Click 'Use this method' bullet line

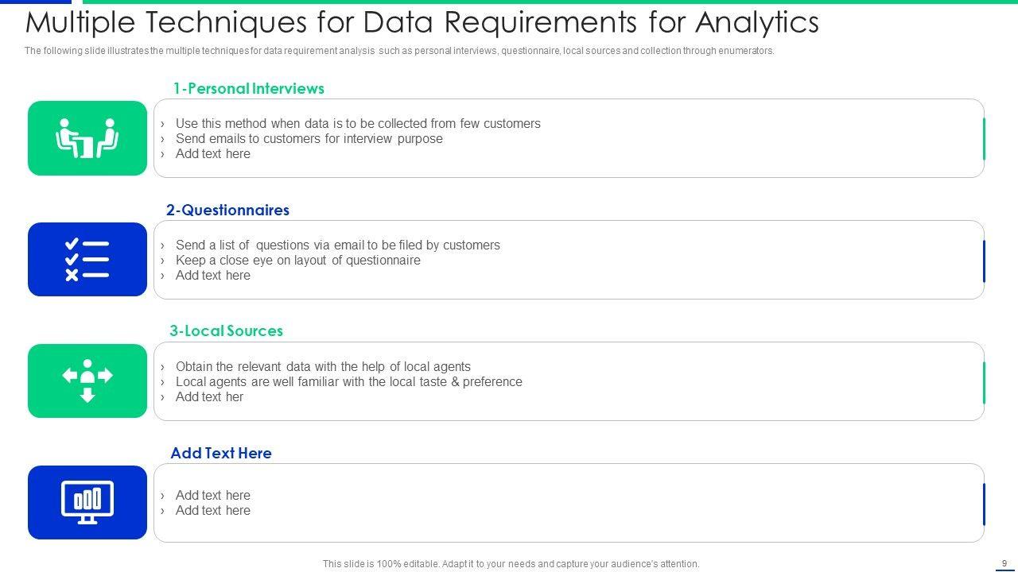coord(358,123)
